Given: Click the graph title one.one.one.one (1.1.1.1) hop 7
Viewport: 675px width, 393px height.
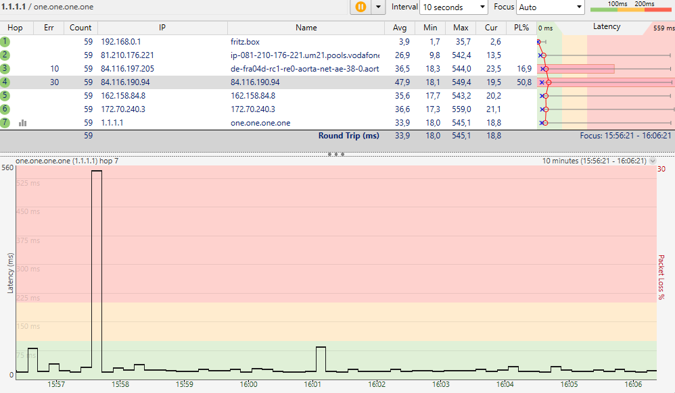Looking at the screenshot, I should pyautogui.click(x=67, y=161).
